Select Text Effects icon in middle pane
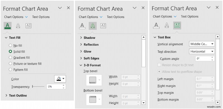Image resolution: width=223 pixels, height=109 pixels. (93, 26)
